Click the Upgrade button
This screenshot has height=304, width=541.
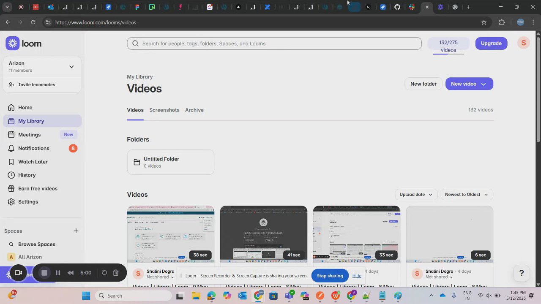491,43
